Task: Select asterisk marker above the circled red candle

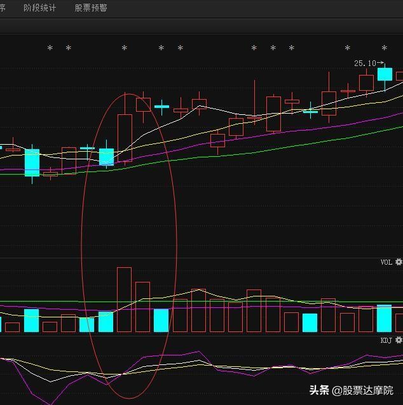Action: tap(125, 49)
